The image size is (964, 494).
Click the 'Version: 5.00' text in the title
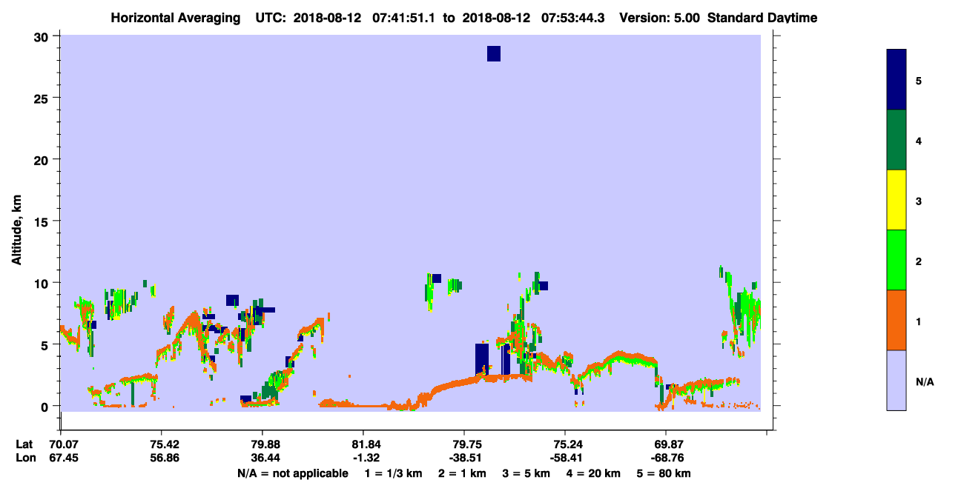tap(659, 17)
